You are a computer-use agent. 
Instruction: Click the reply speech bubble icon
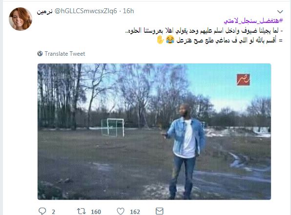pos(42,211)
